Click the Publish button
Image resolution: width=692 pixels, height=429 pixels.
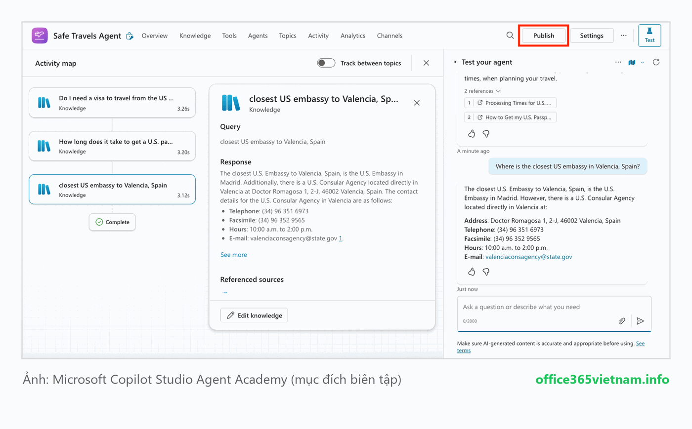(544, 36)
